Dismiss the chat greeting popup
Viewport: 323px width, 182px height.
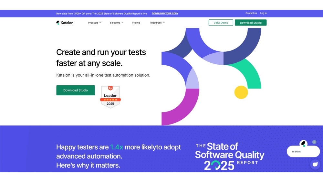tap(314, 142)
